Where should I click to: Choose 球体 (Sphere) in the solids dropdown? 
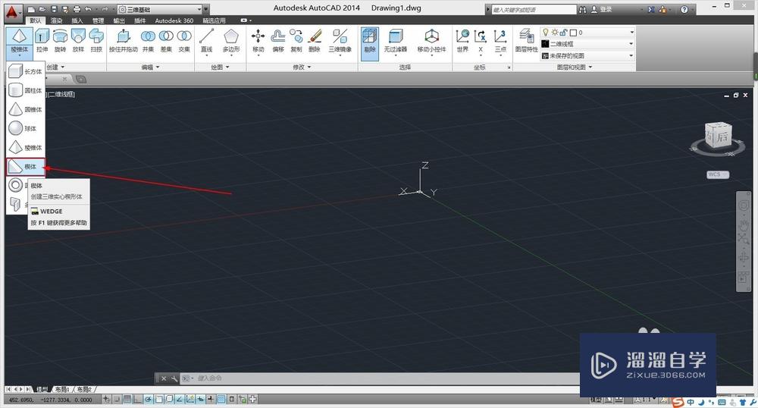point(26,129)
